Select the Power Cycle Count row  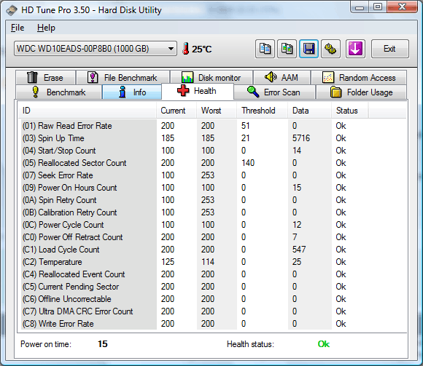tap(212, 225)
